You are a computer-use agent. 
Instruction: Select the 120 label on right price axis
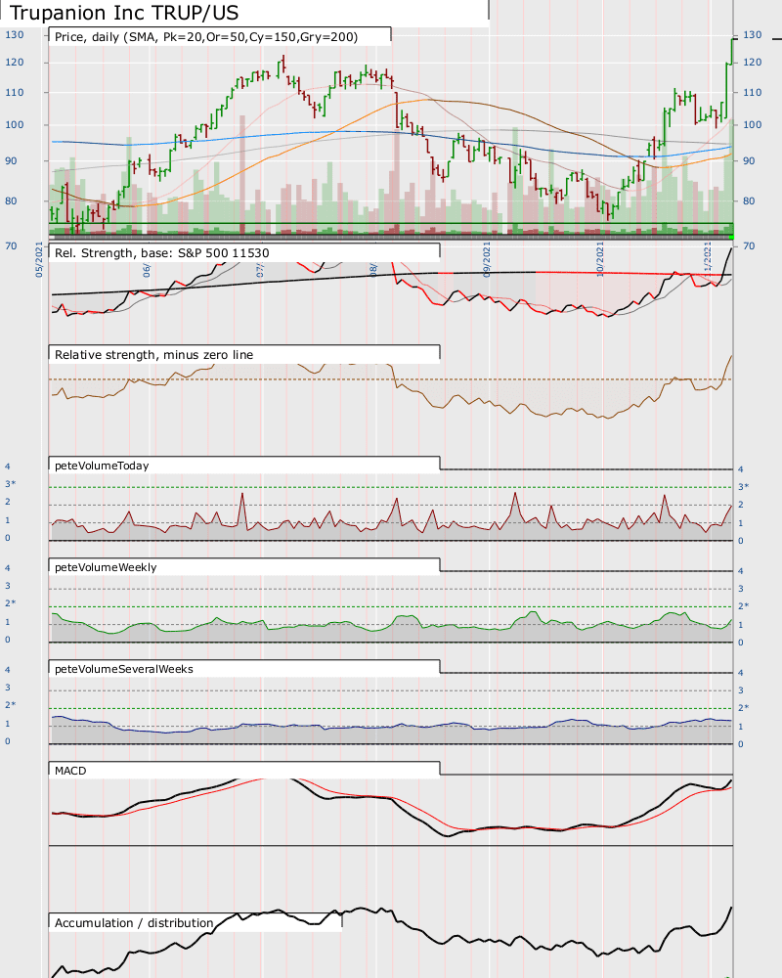[752, 63]
